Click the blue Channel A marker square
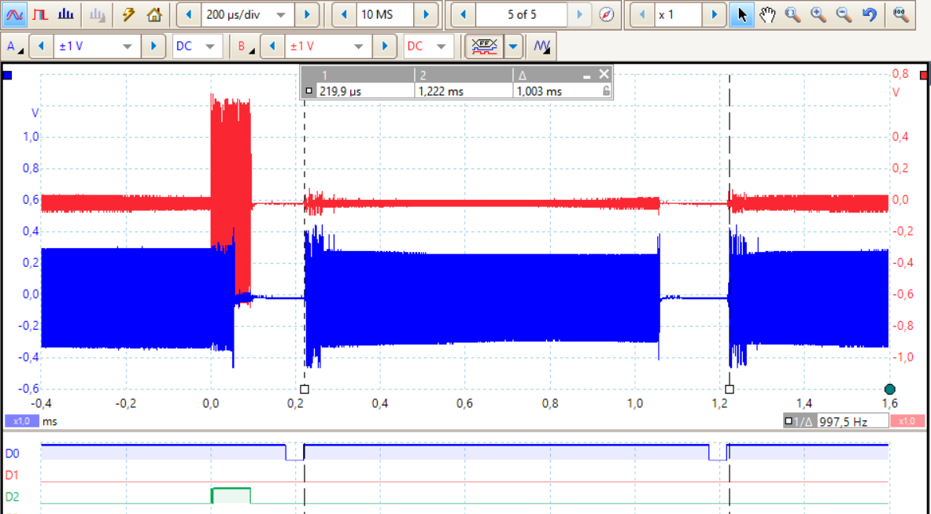The width and height of the screenshot is (931, 514). pos(8,76)
